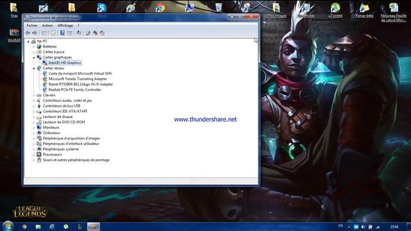The height and width of the screenshot is (231, 411).
Task: Open Google Chrome desktop shortcut
Action: (160, 8)
